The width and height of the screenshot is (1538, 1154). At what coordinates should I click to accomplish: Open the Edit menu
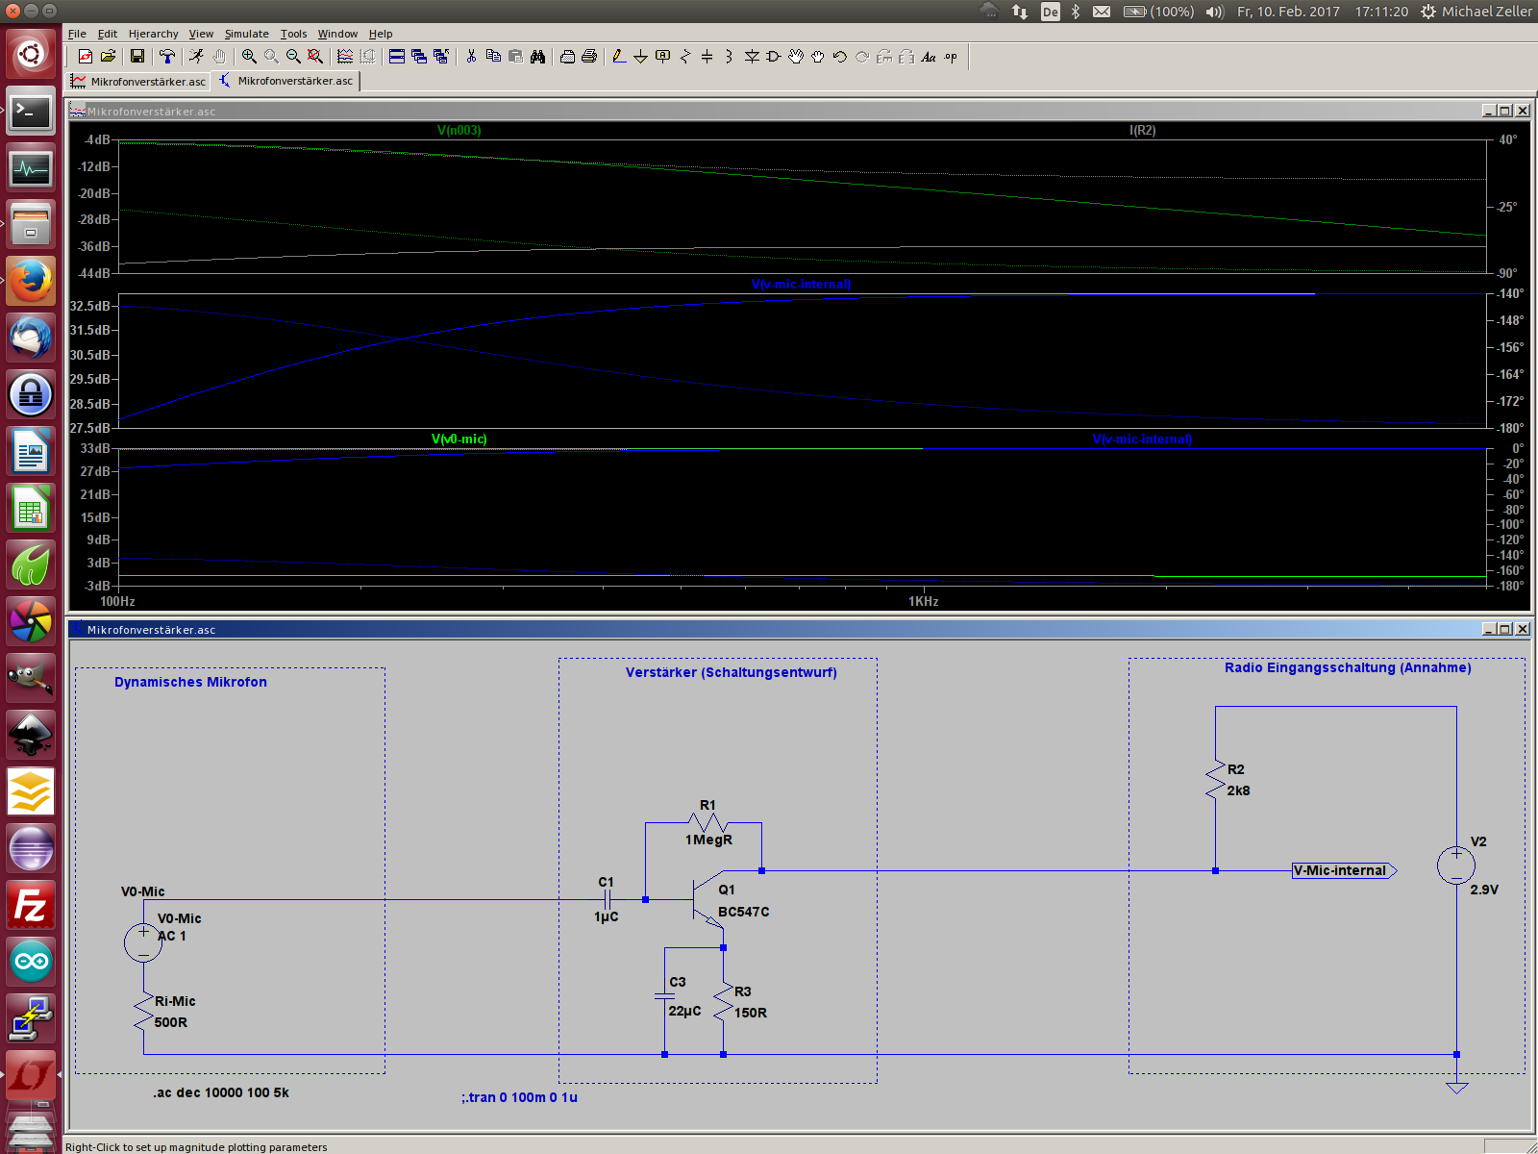coord(108,34)
